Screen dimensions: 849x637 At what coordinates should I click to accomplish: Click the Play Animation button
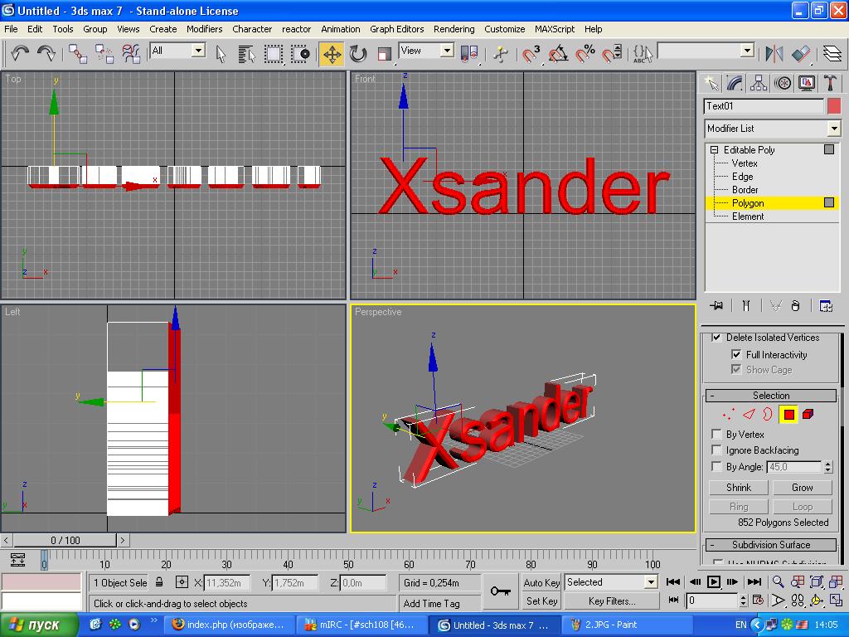714,582
